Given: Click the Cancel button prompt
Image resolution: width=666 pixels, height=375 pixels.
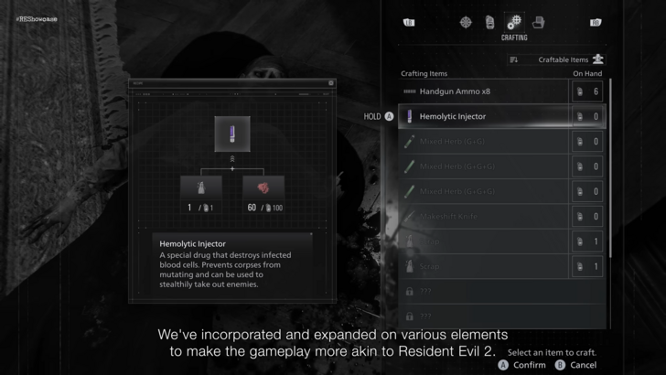Looking at the screenshot, I should (576, 365).
